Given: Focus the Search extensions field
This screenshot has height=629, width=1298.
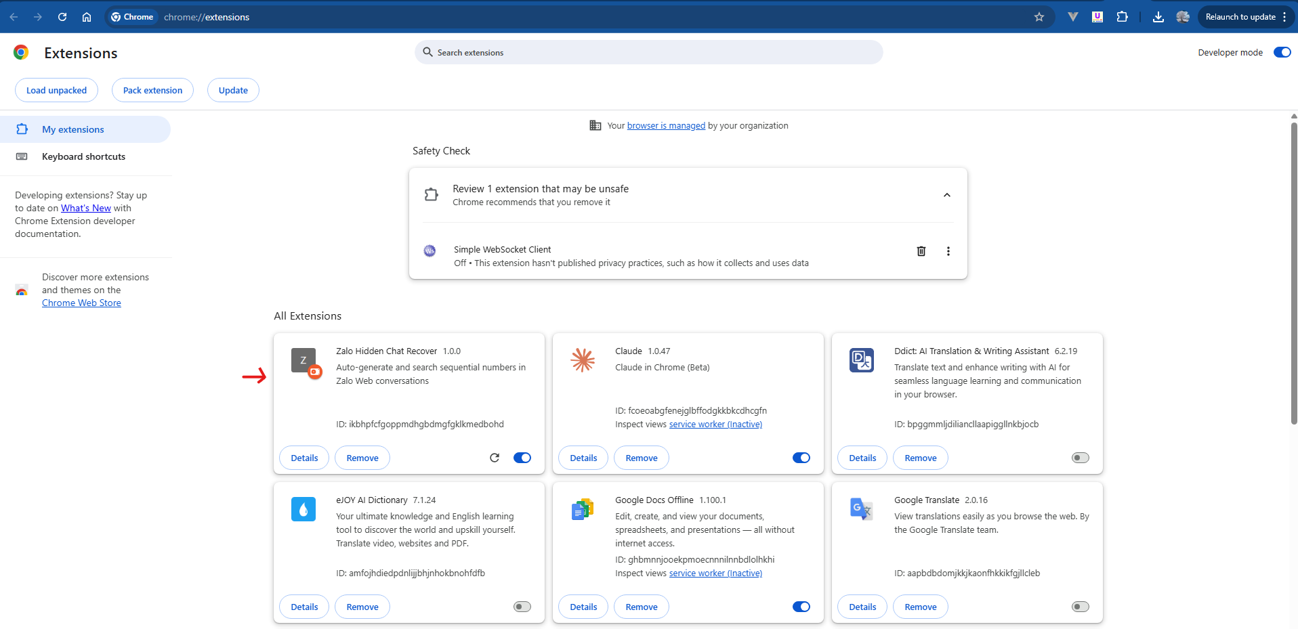Looking at the screenshot, I should point(648,52).
